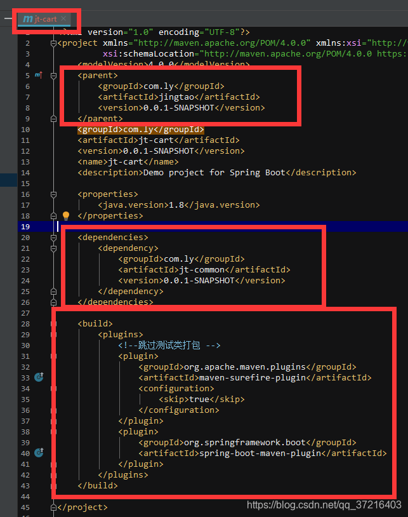Click the name jt-cart element line

point(128,162)
